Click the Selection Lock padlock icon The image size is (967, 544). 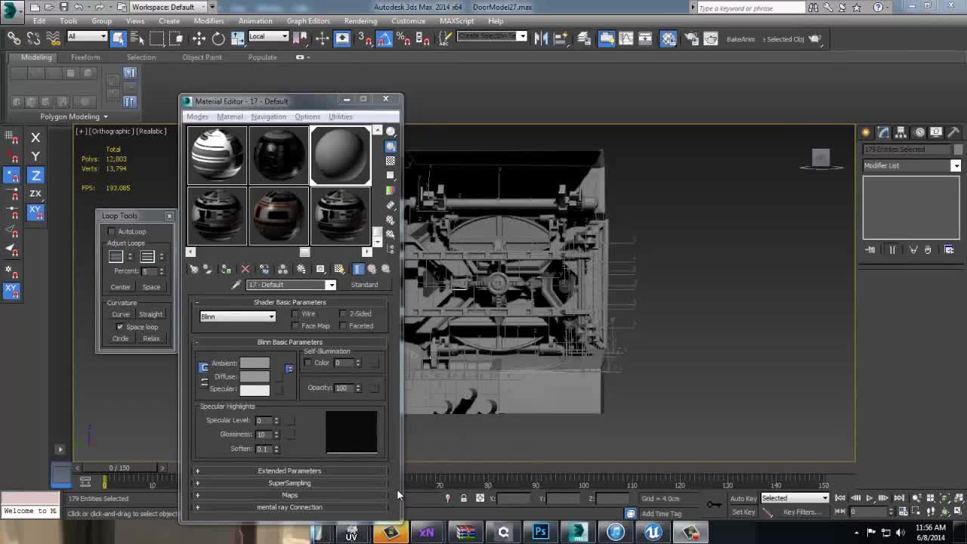(464, 498)
